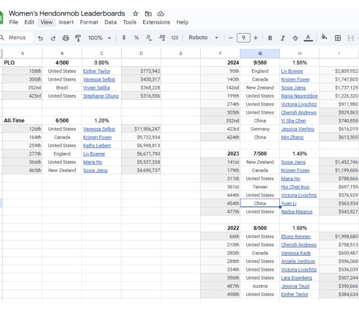Click the merge cells icon
The height and width of the screenshot is (312, 359).
[x=351, y=38]
